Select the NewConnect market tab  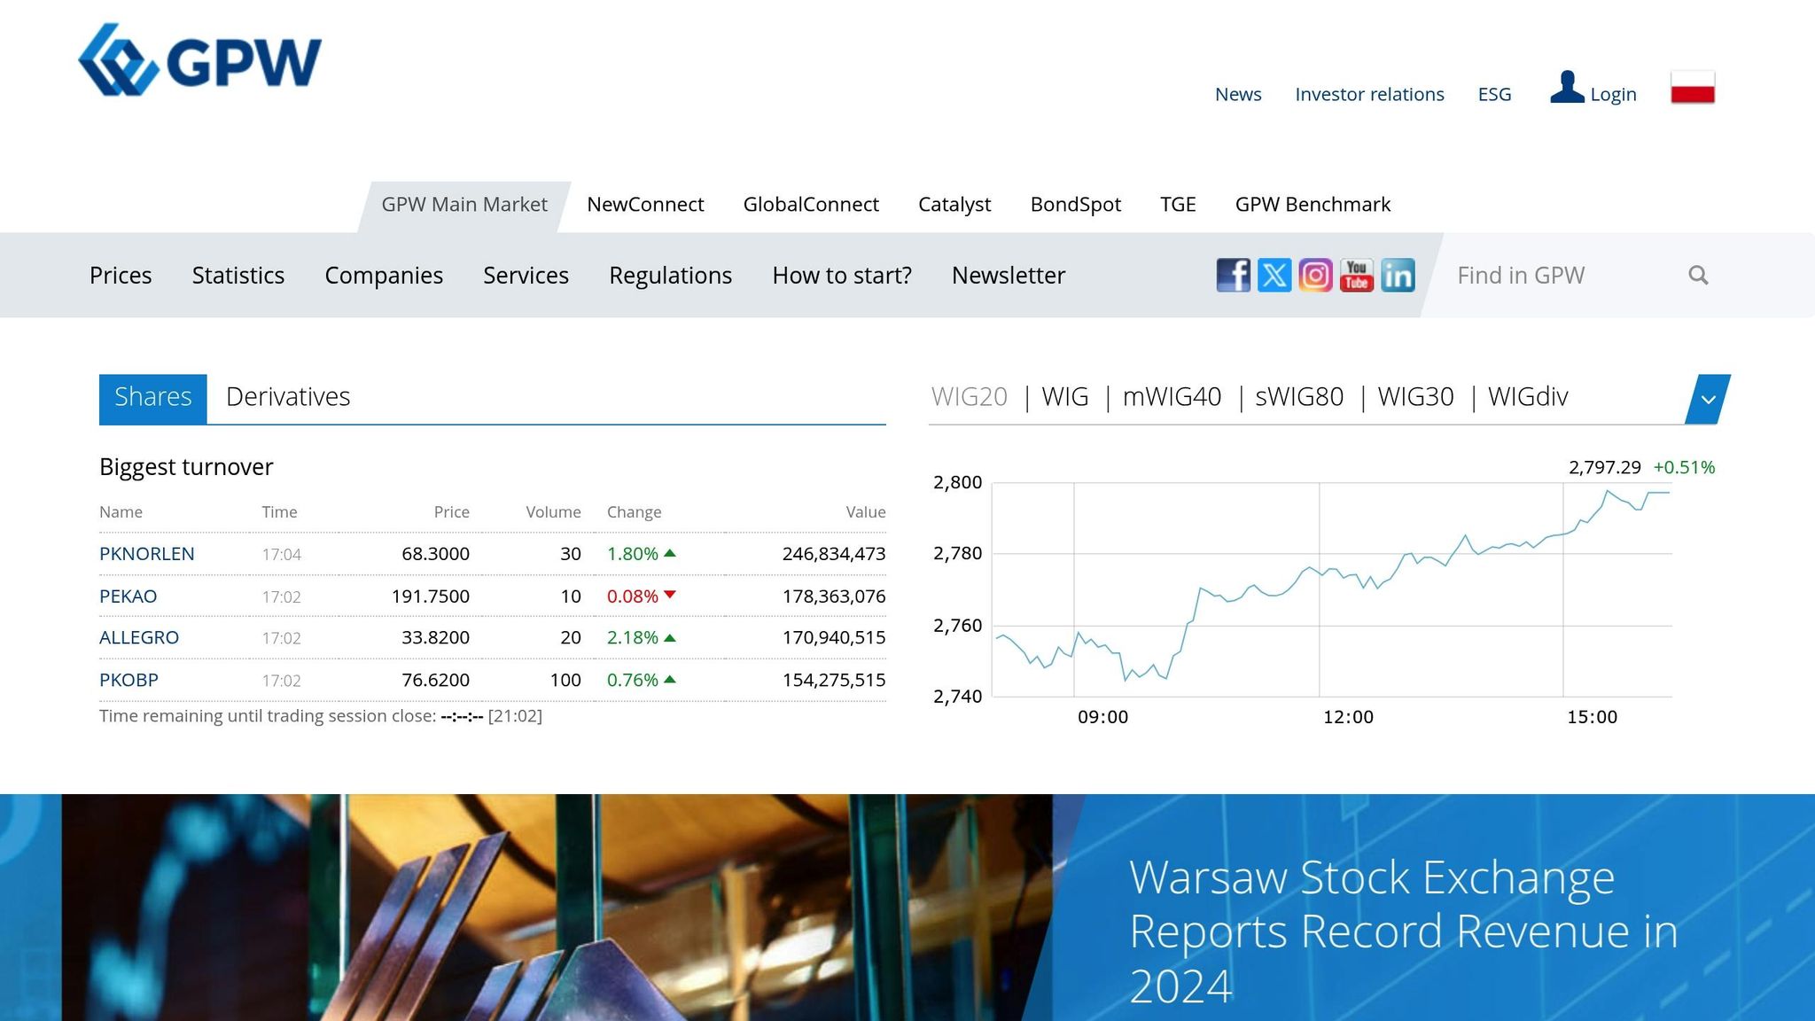click(644, 204)
